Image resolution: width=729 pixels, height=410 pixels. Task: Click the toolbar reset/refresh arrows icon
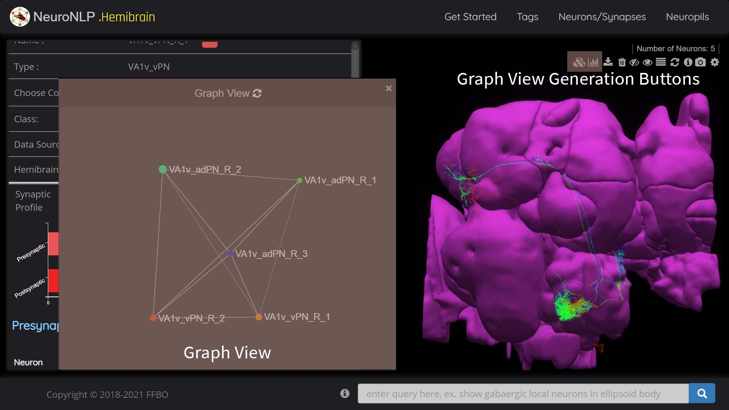pos(674,62)
